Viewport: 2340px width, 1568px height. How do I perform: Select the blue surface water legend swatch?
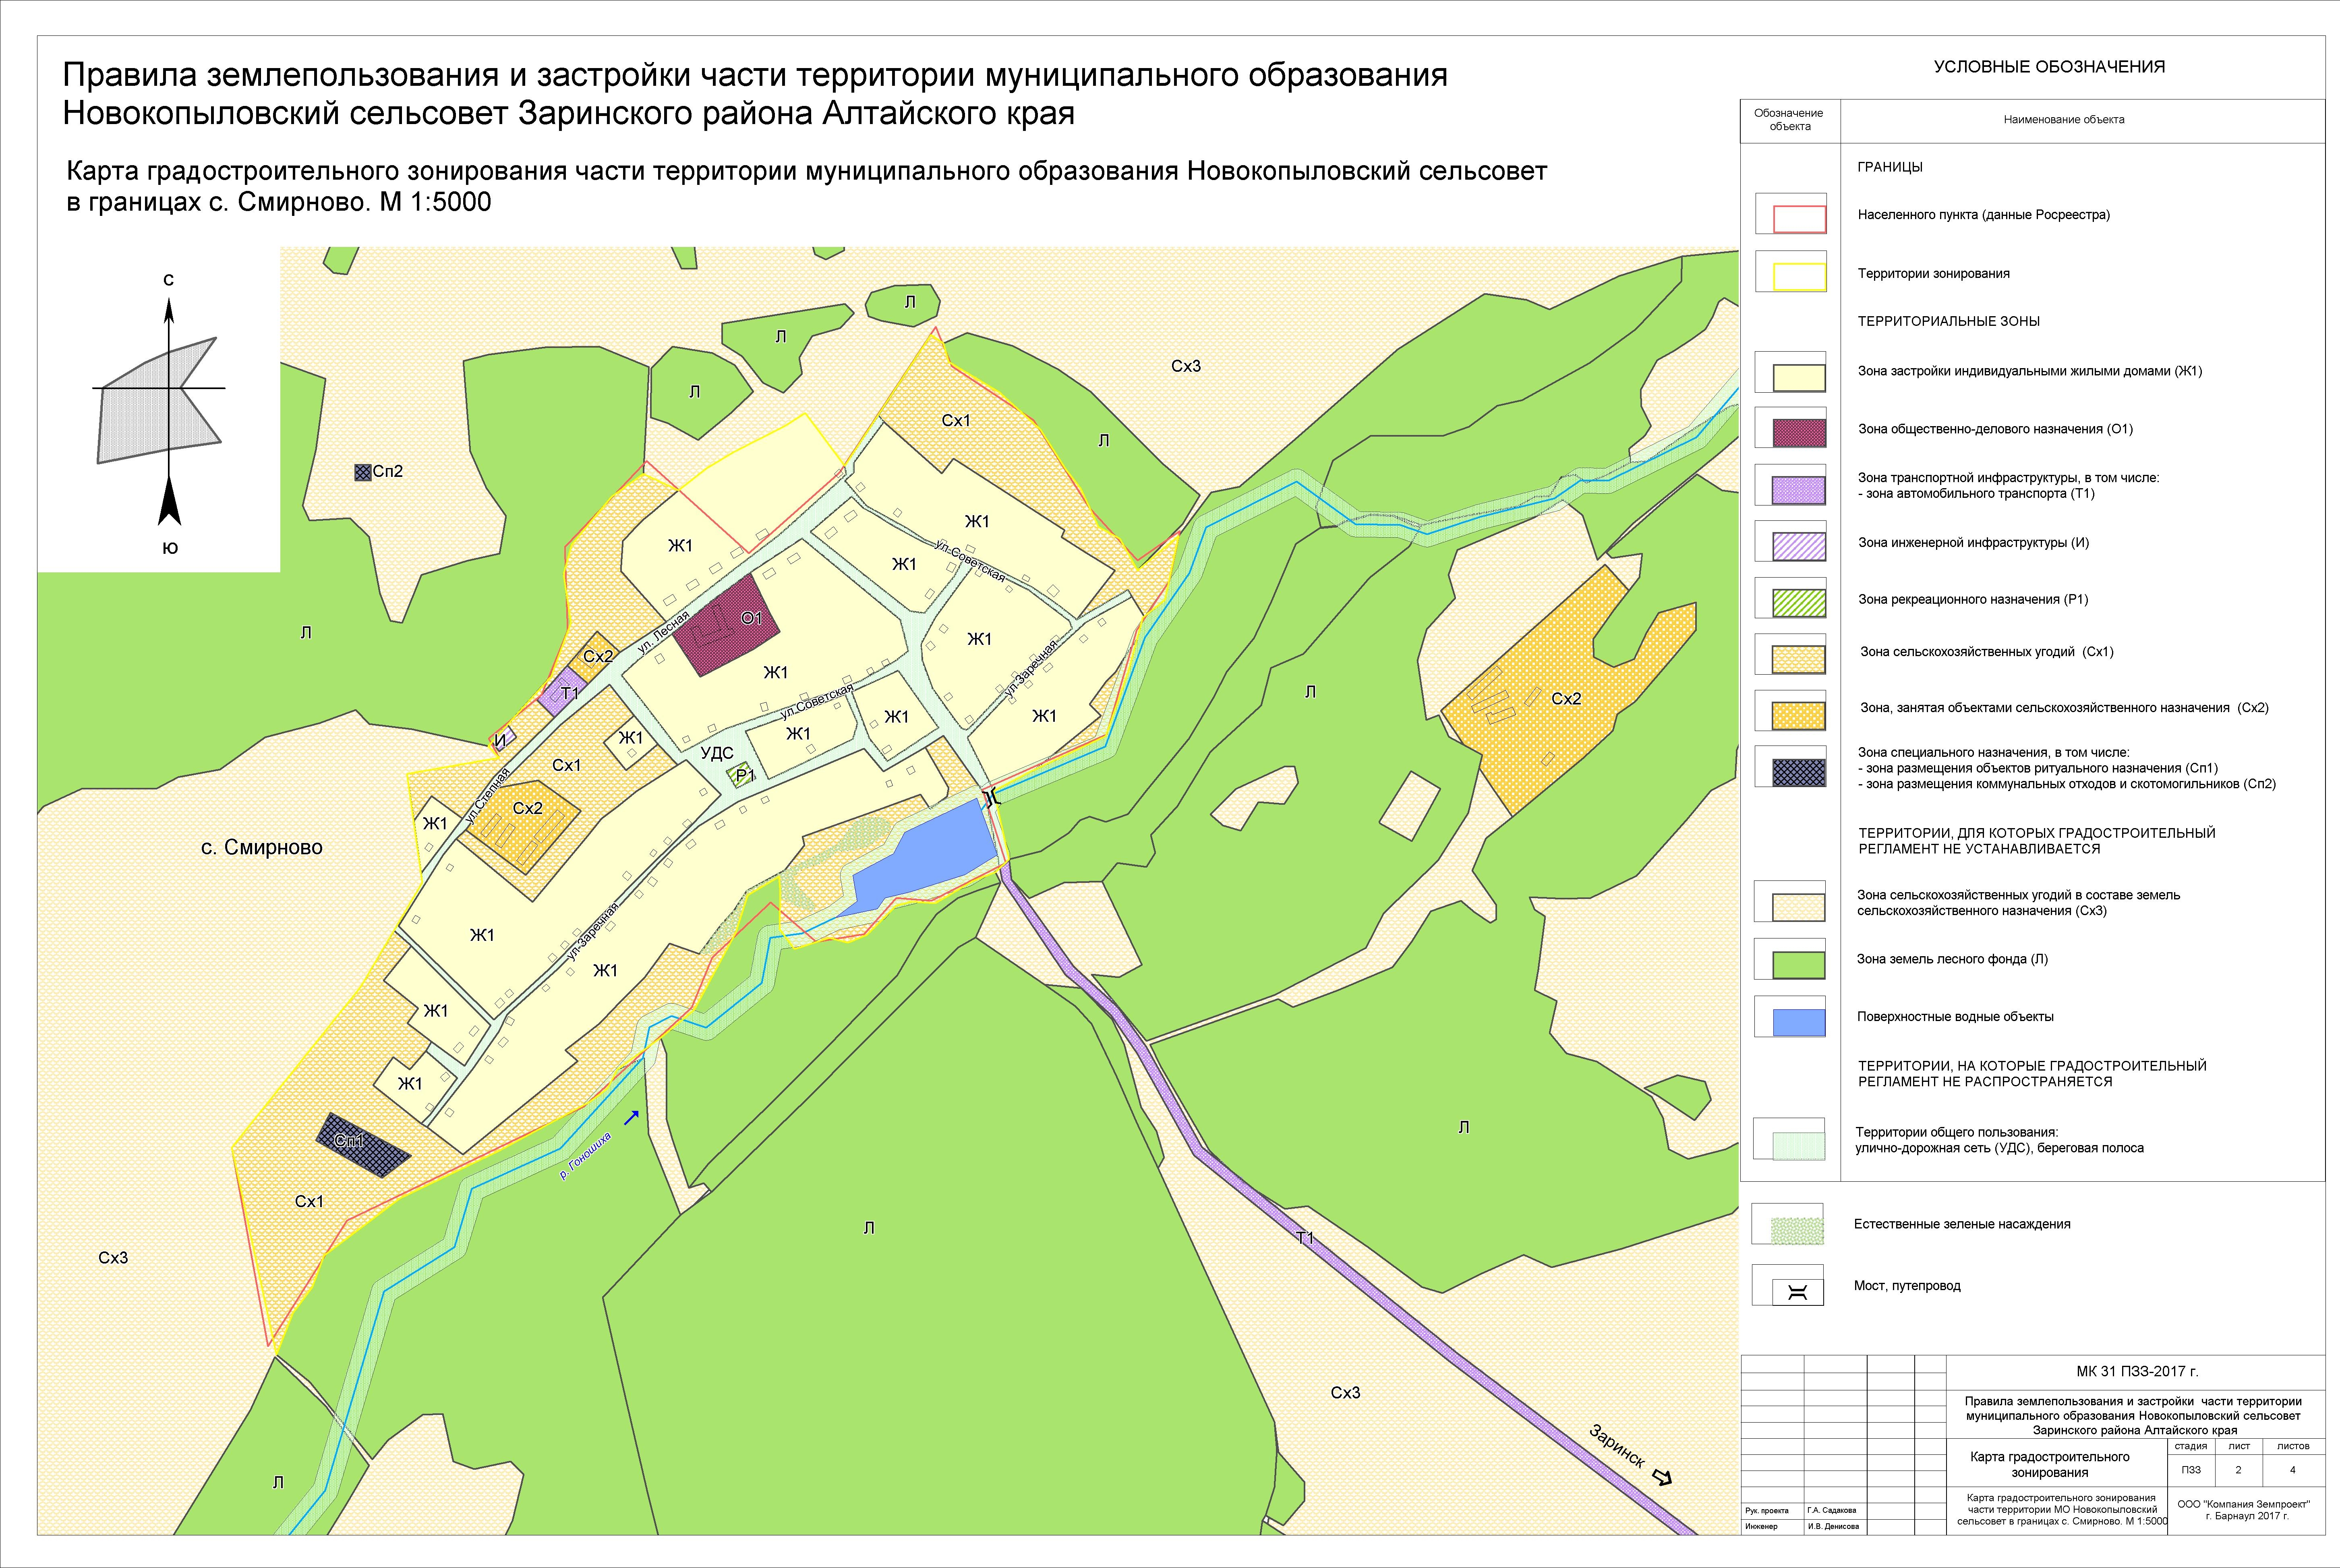coord(1799,1022)
